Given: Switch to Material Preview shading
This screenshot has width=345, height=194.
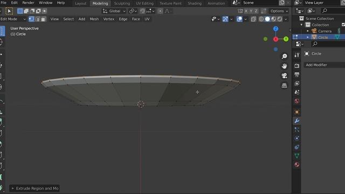Looking at the screenshot, I should [x=273, y=19].
